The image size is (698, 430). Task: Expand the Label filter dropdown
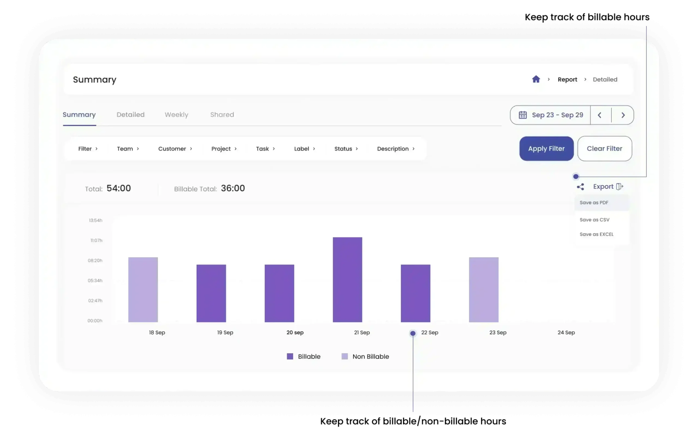(304, 149)
